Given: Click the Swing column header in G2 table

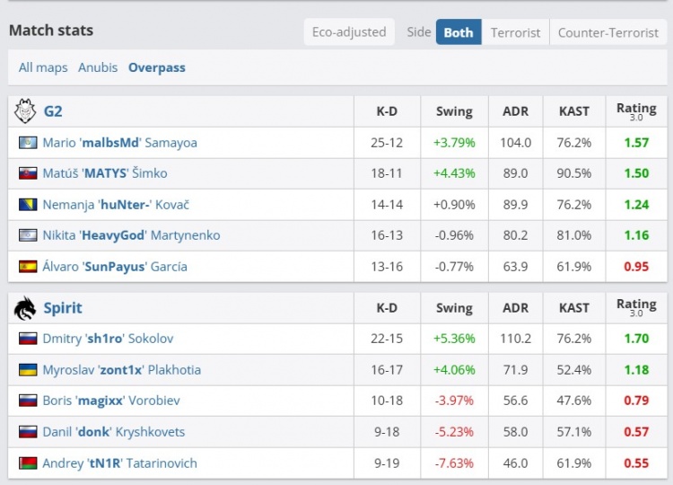Looking at the screenshot, I should pyautogui.click(x=454, y=111).
